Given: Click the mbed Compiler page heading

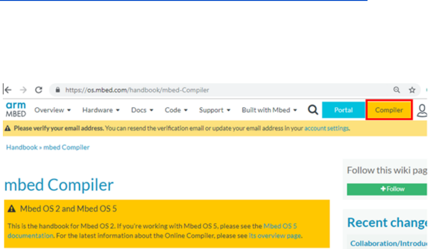Looking at the screenshot, I should tap(59, 185).
